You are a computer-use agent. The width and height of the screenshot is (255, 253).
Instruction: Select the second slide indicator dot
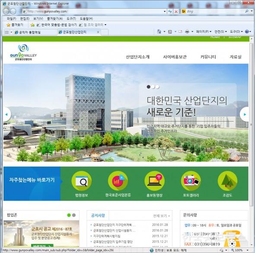pyautogui.click(x=153, y=87)
